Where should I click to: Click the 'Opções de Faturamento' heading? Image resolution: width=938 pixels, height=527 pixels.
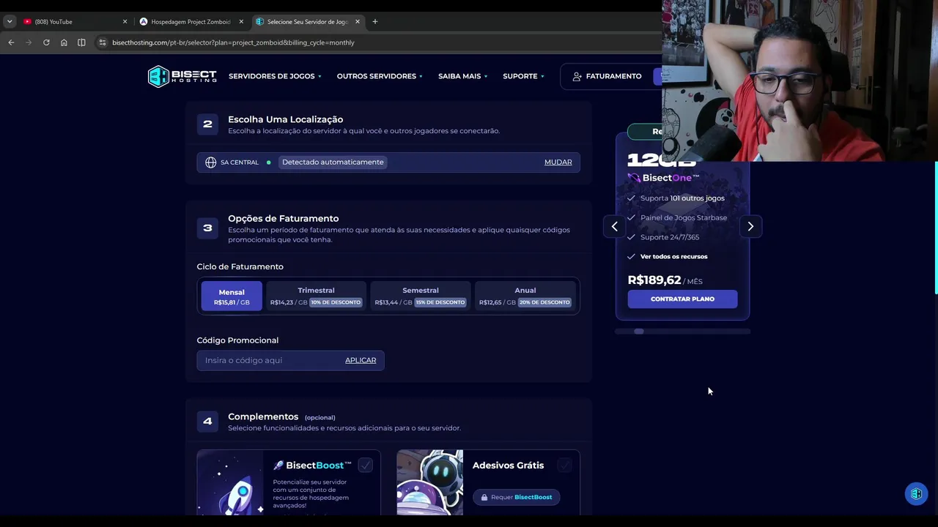click(284, 218)
